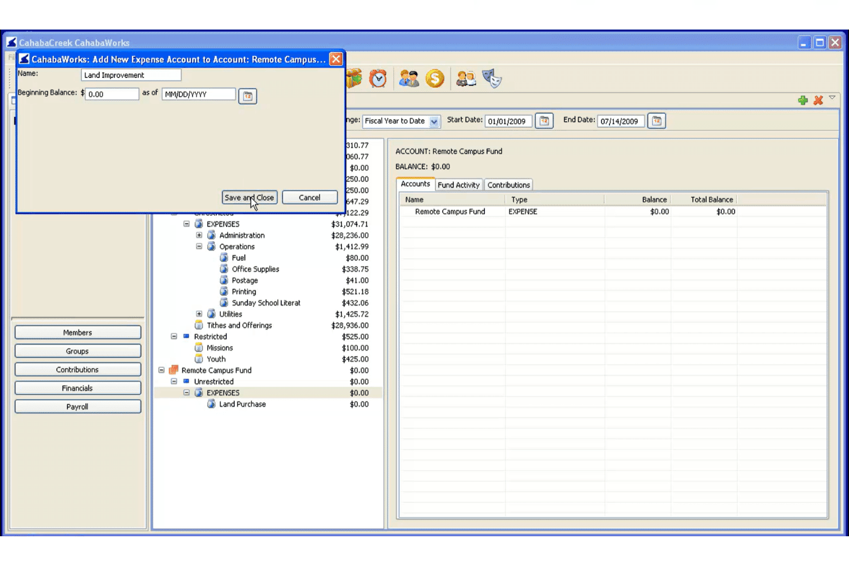Click the jar icon beside Printing

pyautogui.click(x=224, y=292)
